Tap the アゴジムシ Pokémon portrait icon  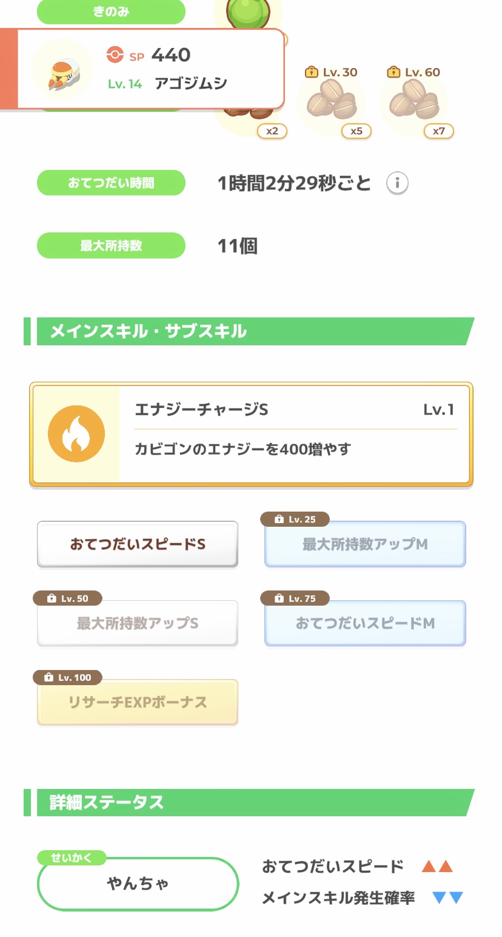61,69
